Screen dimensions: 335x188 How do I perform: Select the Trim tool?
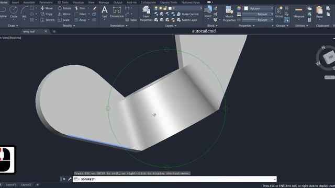80,8
